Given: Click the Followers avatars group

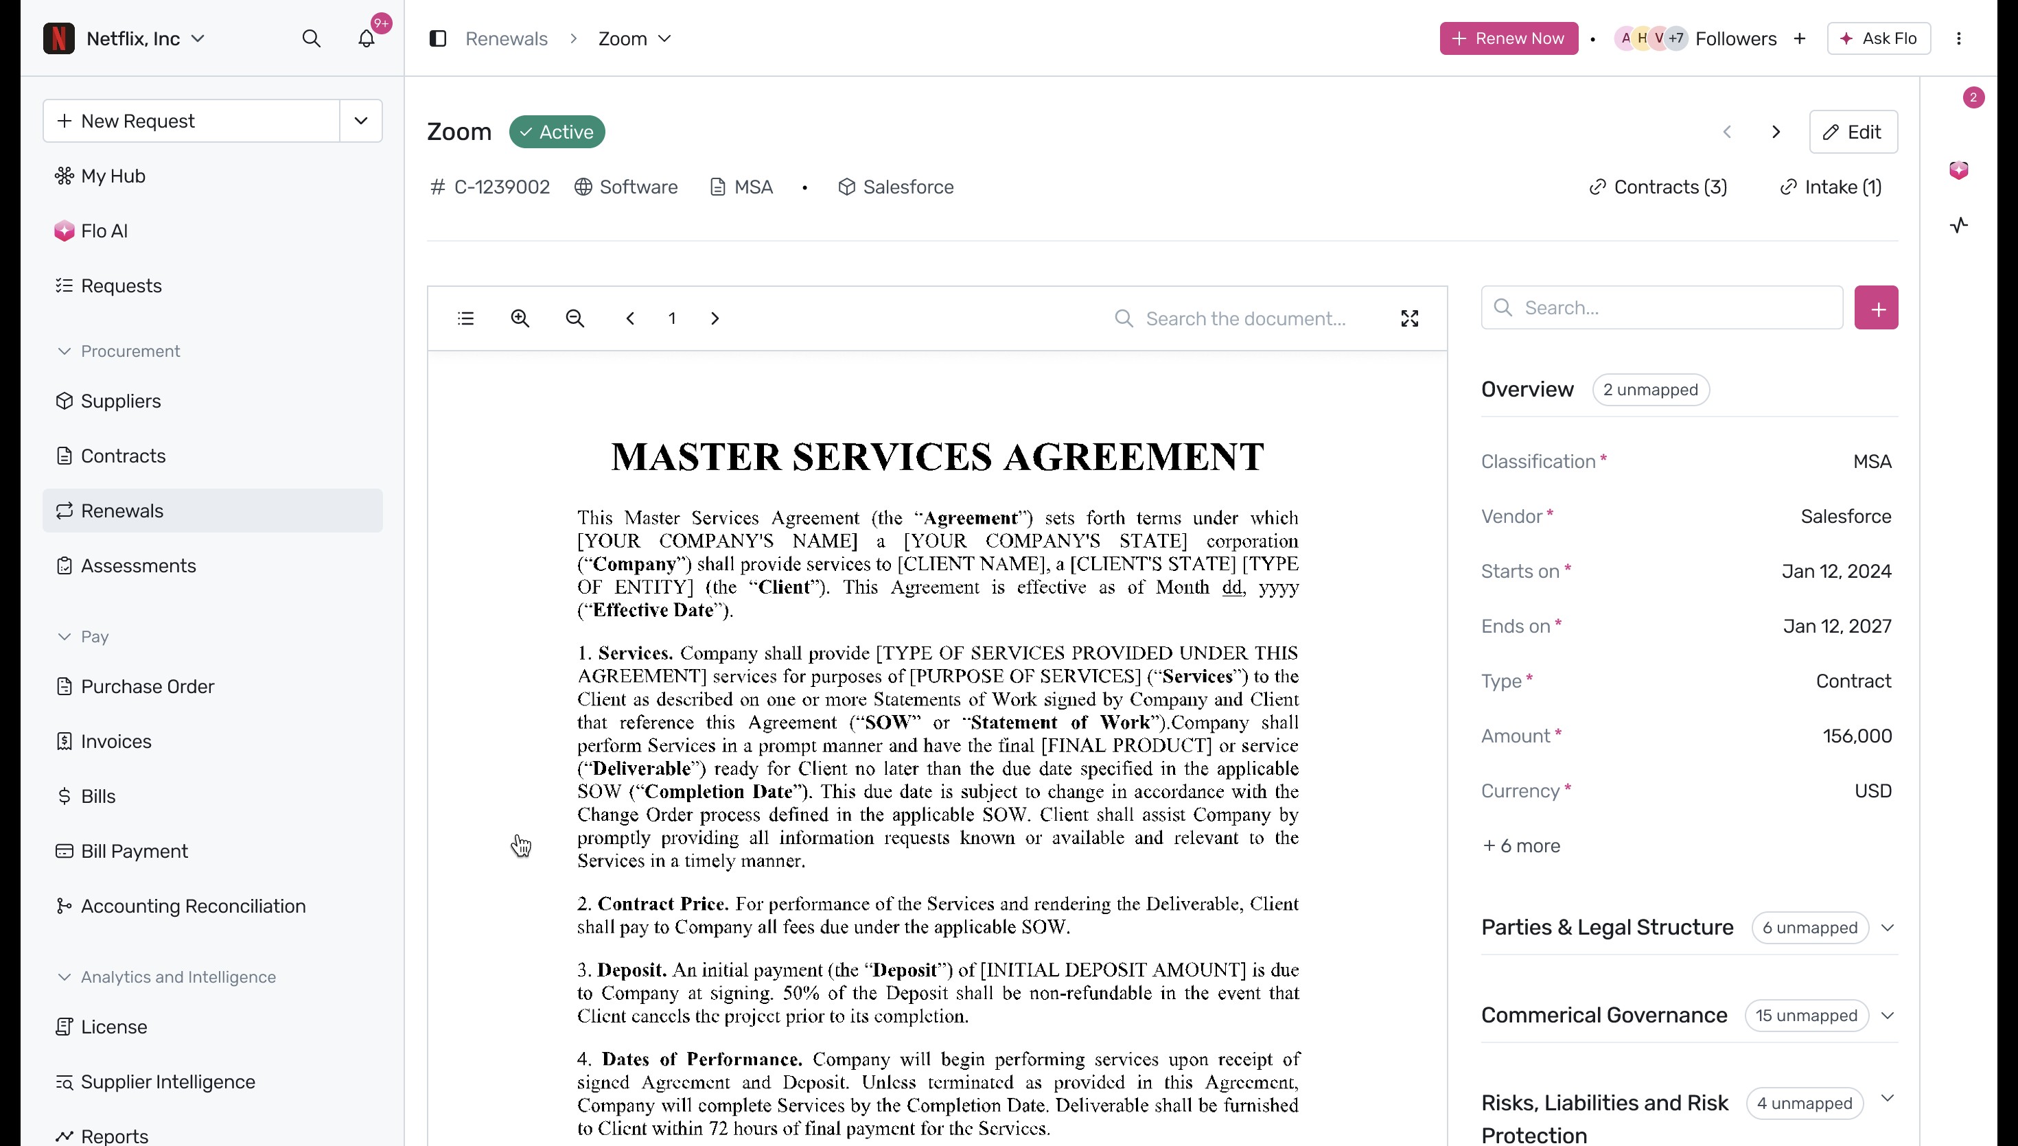Looking at the screenshot, I should pyautogui.click(x=1651, y=38).
